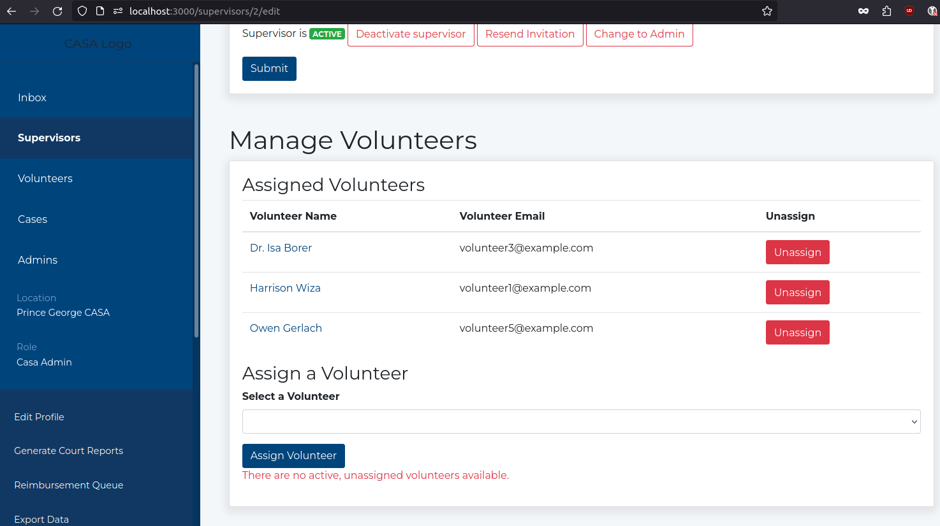The image size is (940, 526).
Task: Click the Assign a Volunteer heading
Action: click(x=325, y=373)
